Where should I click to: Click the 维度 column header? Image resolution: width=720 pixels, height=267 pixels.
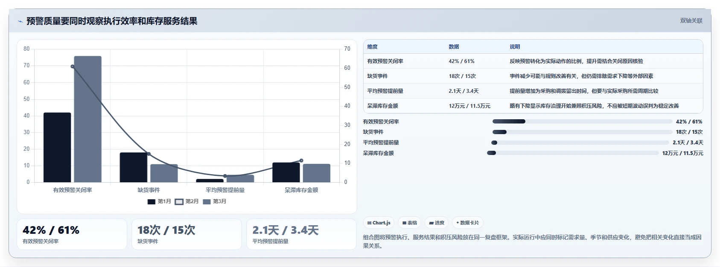[372, 47]
